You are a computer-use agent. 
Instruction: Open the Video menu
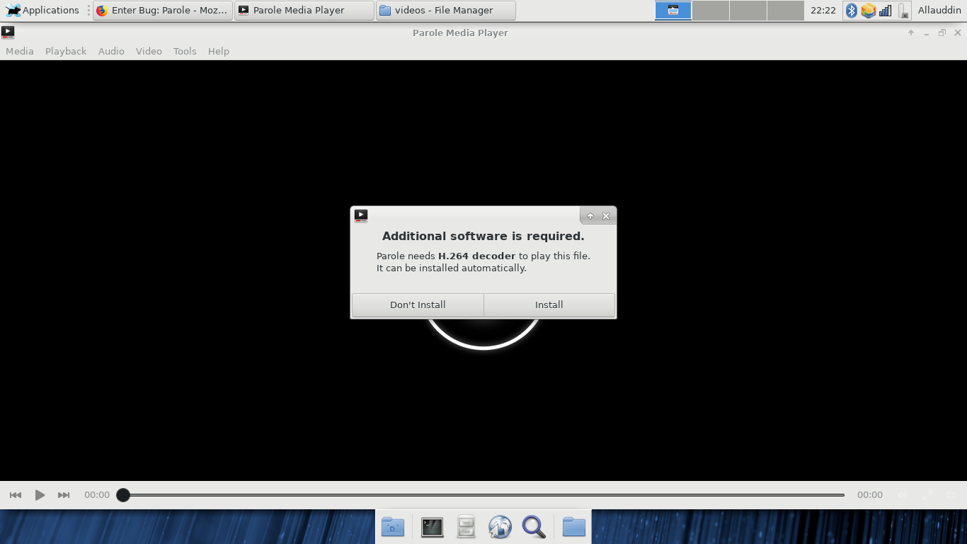coord(149,51)
